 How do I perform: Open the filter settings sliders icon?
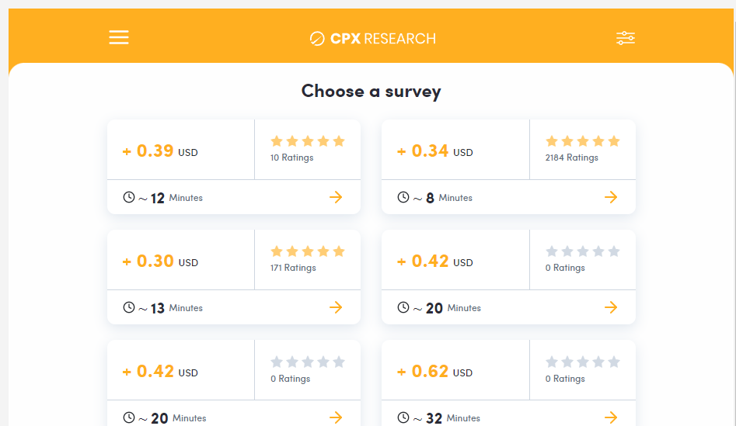625,38
